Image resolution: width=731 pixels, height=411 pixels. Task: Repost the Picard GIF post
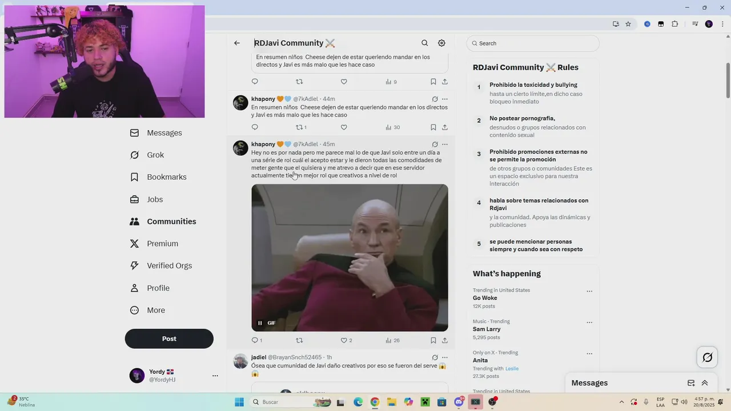click(299, 340)
